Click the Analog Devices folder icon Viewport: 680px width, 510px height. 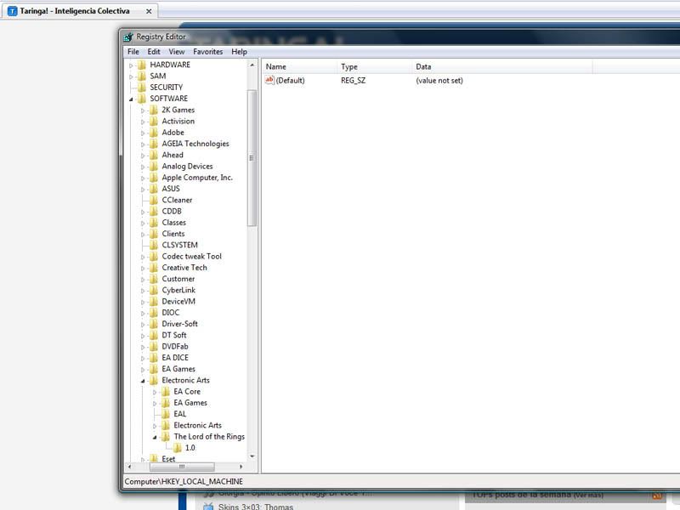(x=154, y=166)
